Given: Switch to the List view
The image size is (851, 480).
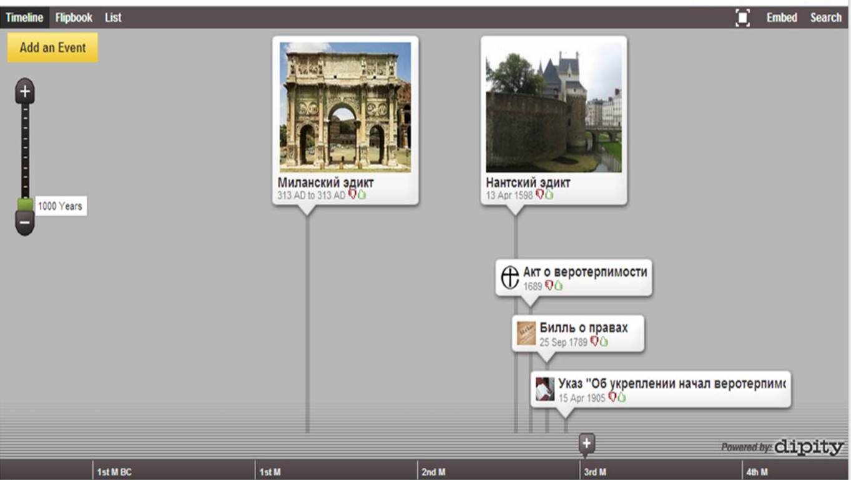Looking at the screenshot, I should [x=113, y=17].
